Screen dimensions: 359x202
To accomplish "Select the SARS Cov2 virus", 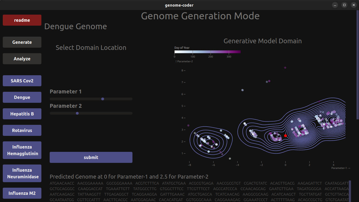I will [22, 81].
